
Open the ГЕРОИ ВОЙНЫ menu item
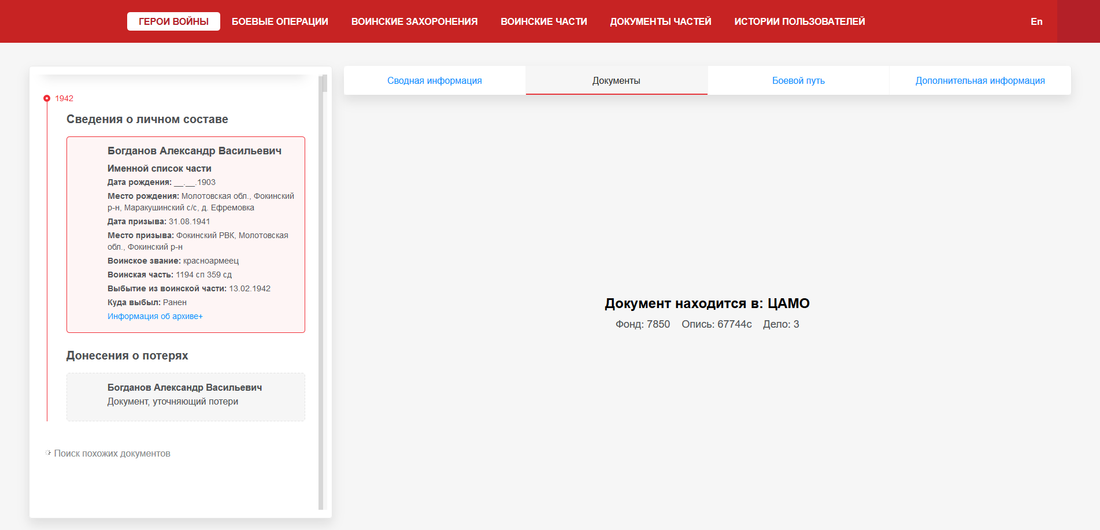(x=173, y=21)
